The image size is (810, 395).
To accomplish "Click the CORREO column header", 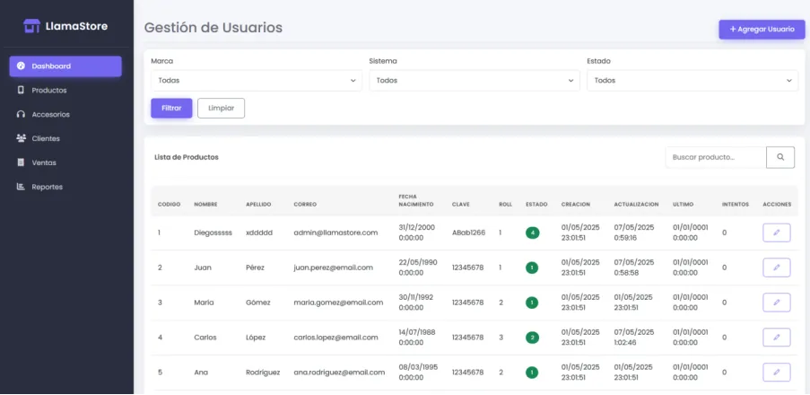I will coord(305,204).
